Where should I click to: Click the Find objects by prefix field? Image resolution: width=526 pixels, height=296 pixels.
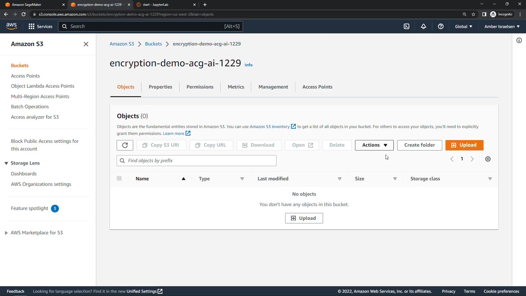pos(196,161)
